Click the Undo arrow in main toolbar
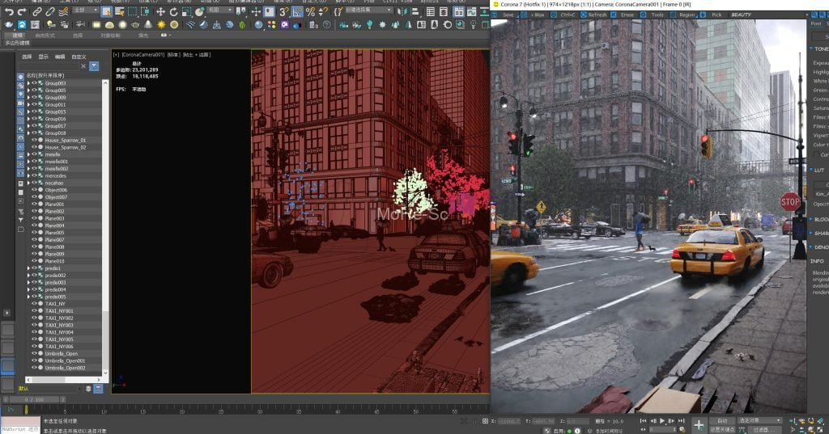 point(10,12)
